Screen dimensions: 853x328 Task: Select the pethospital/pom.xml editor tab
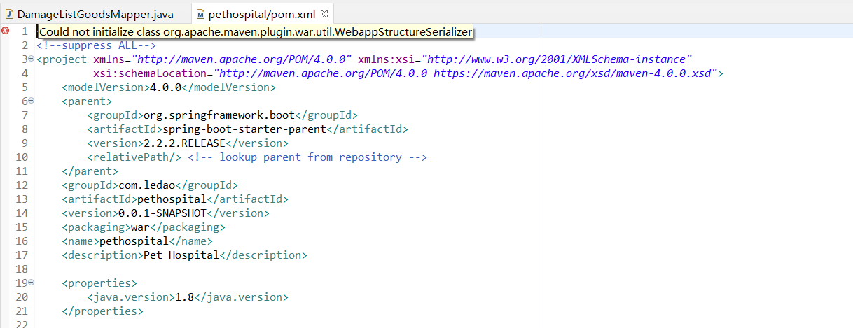pos(263,13)
